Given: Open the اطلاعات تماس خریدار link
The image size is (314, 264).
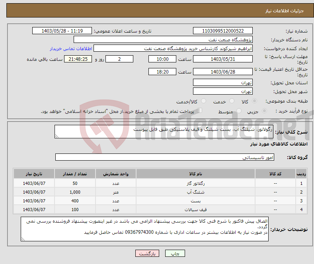Looking at the screenshot, I should coord(71,49).
